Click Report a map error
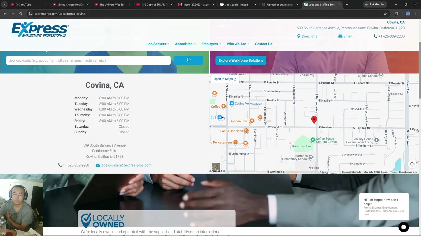This screenshot has height=236, width=421. coord(408,172)
